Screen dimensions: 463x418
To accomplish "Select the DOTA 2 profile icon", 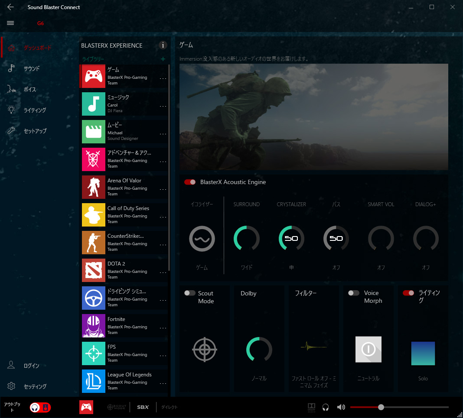I will point(94,270).
